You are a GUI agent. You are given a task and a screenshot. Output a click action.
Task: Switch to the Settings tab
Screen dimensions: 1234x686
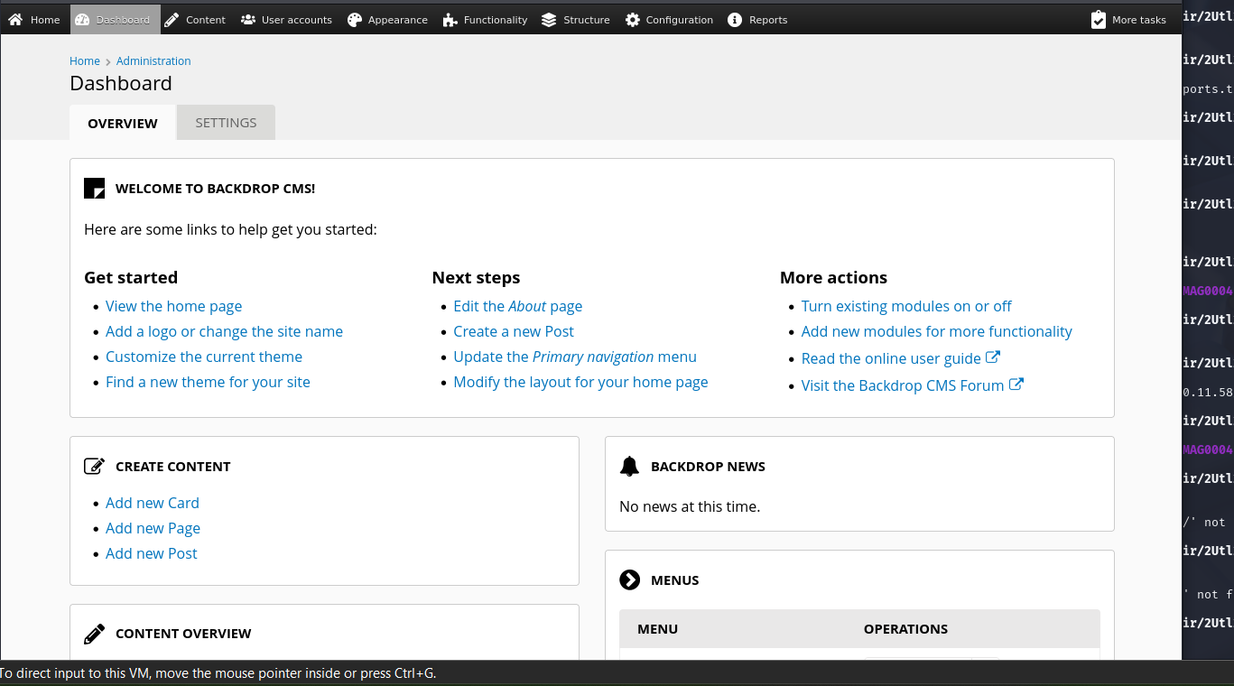tap(226, 123)
